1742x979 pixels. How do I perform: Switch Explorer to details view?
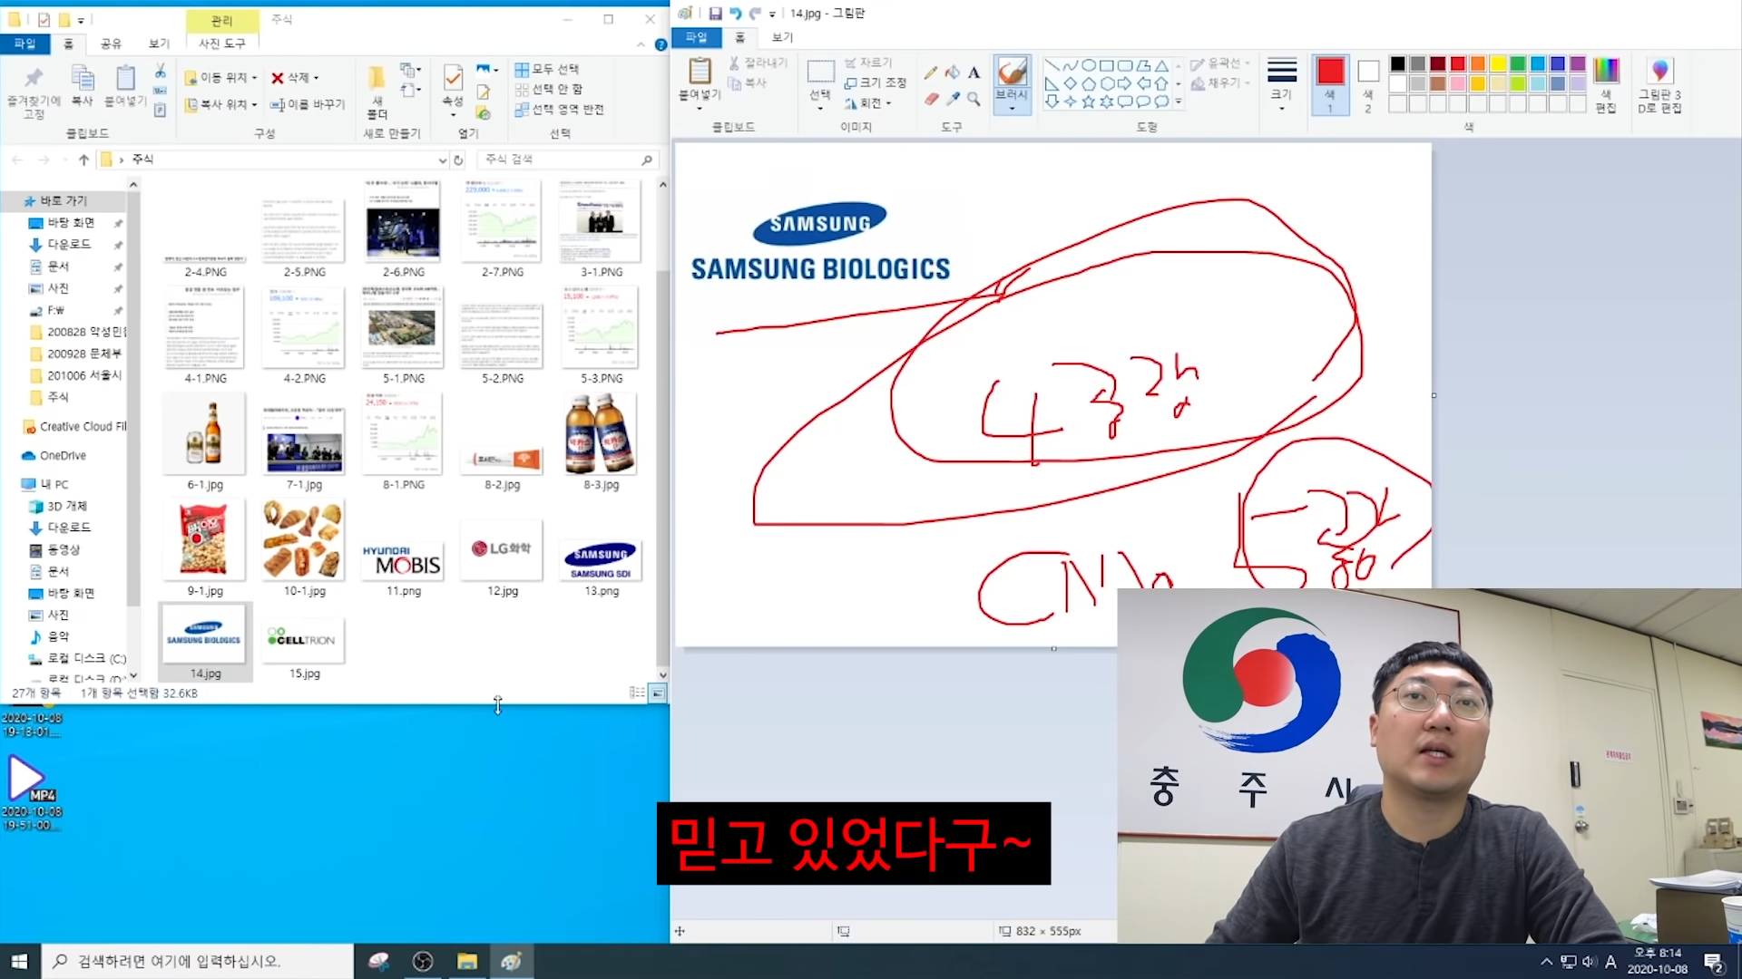pyautogui.click(x=637, y=693)
